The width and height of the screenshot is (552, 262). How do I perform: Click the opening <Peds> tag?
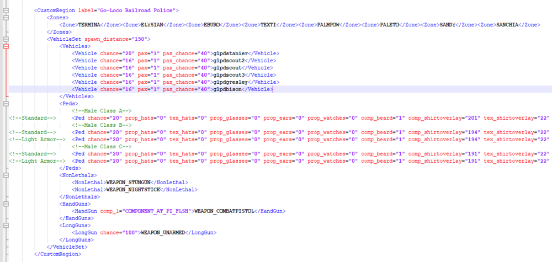pos(68,103)
